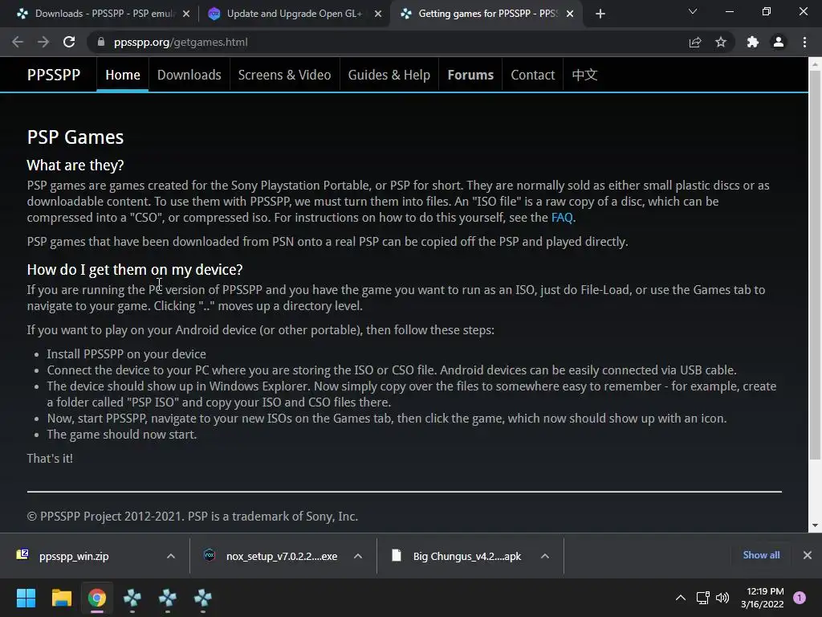Close the Downloads - PPSSPP tab

pos(186,14)
